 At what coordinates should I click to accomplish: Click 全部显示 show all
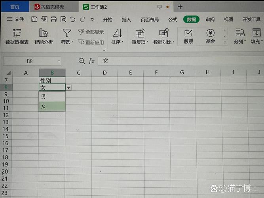click(x=91, y=32)
